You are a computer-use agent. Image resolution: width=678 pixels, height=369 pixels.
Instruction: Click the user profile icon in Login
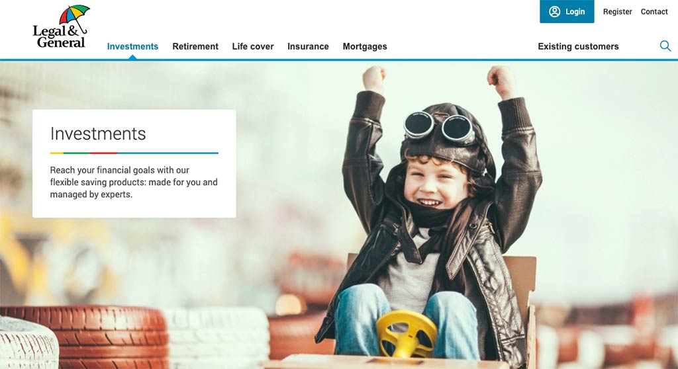click(554, 12)
